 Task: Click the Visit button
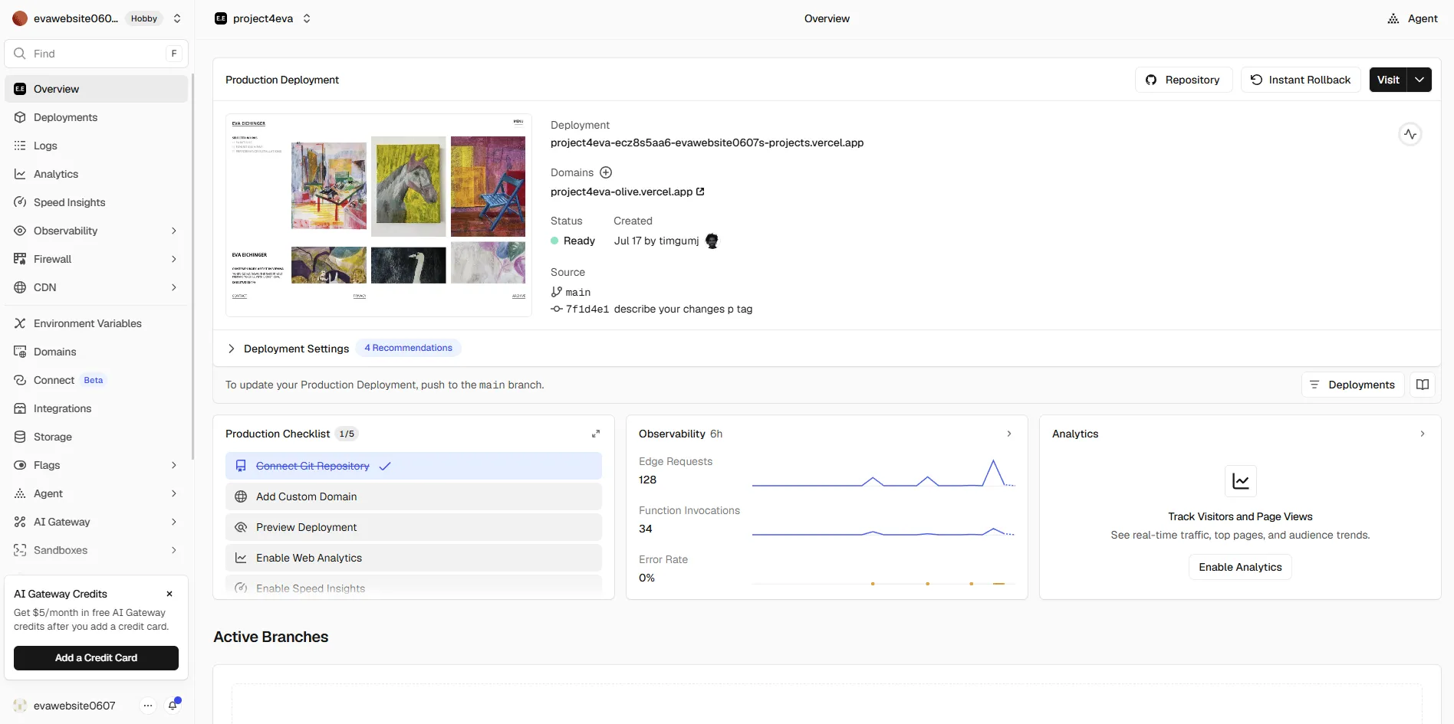point(1388,80)
